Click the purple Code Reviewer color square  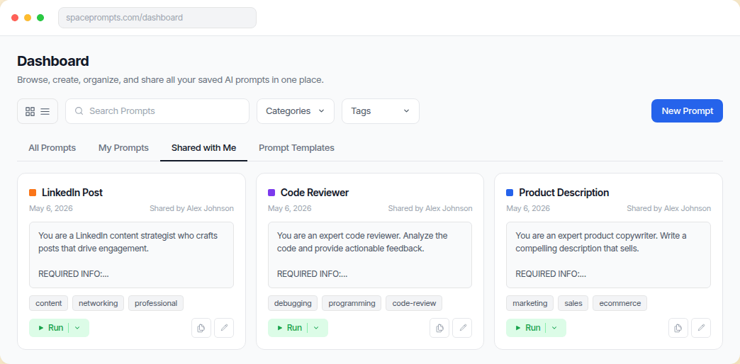point(271,193)
